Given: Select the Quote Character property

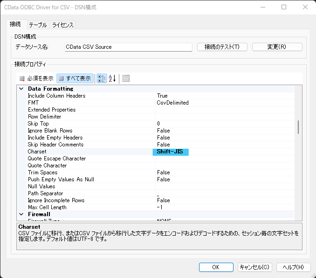Looking at the screenshot, I should point(48,165).
